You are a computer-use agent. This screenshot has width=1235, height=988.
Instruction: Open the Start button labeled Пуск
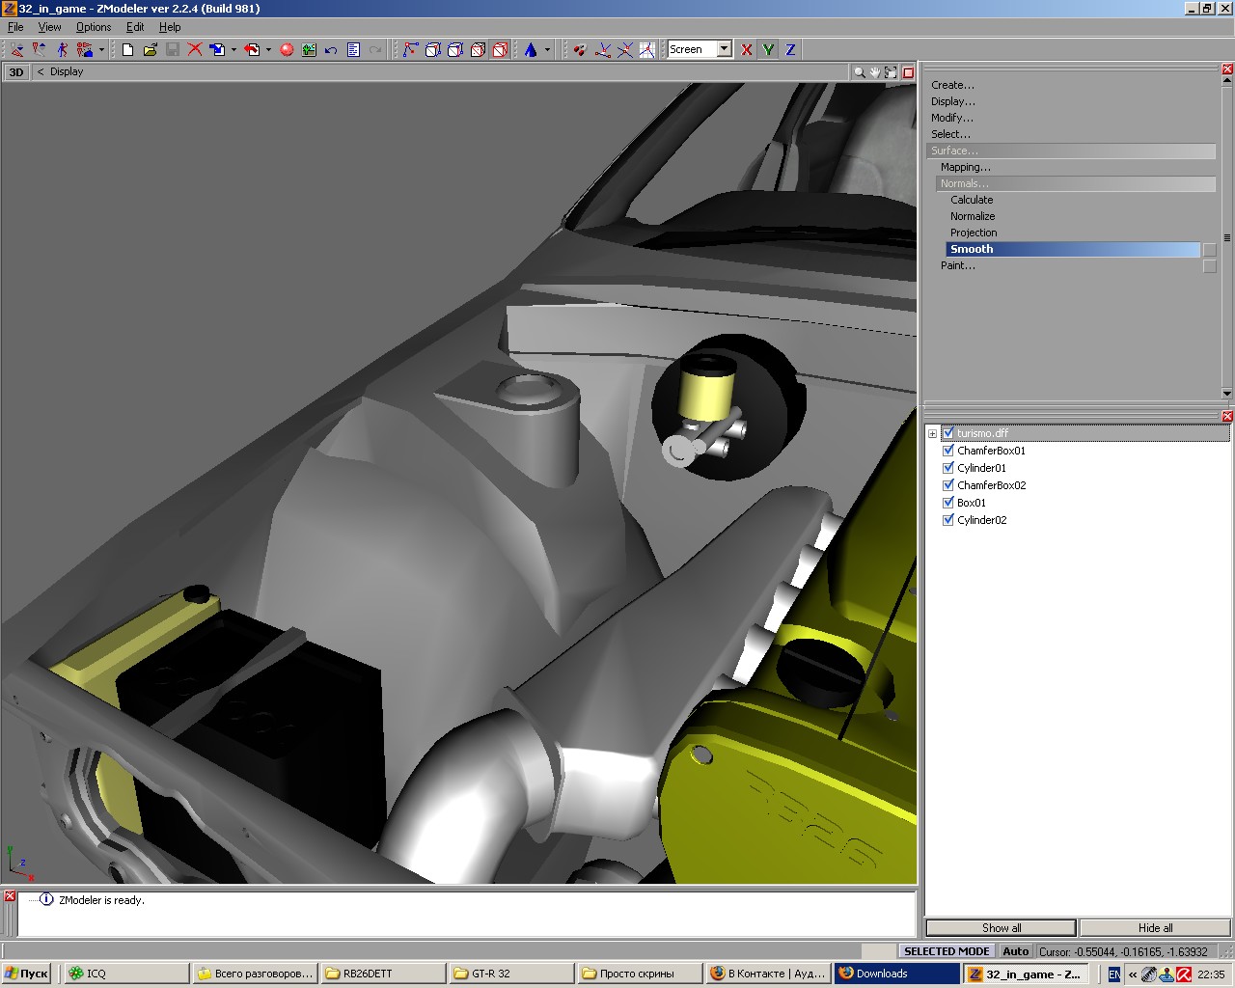[27, 974]
